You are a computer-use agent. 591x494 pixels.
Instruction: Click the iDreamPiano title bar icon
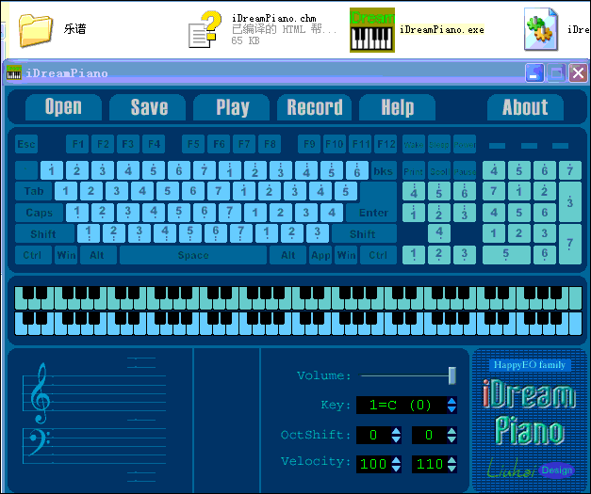14,72
